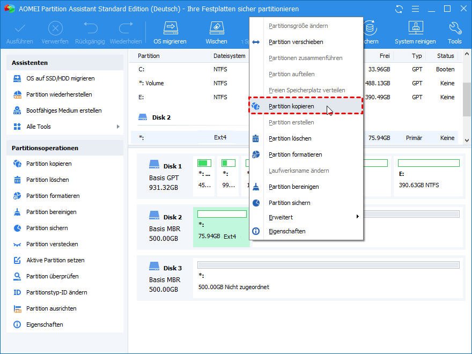Viewport: 472px width, 354px height.
Task: Choose Partition kopieren from context menu
Action: 306,106
